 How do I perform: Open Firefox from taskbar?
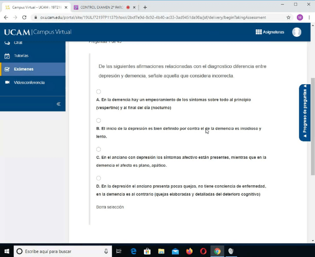[x=189, y=251]
